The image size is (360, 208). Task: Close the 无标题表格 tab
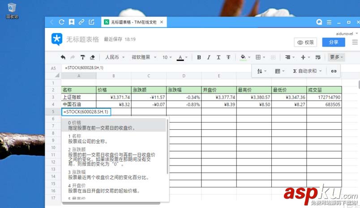pyautogui.click(x=162, y=22)
